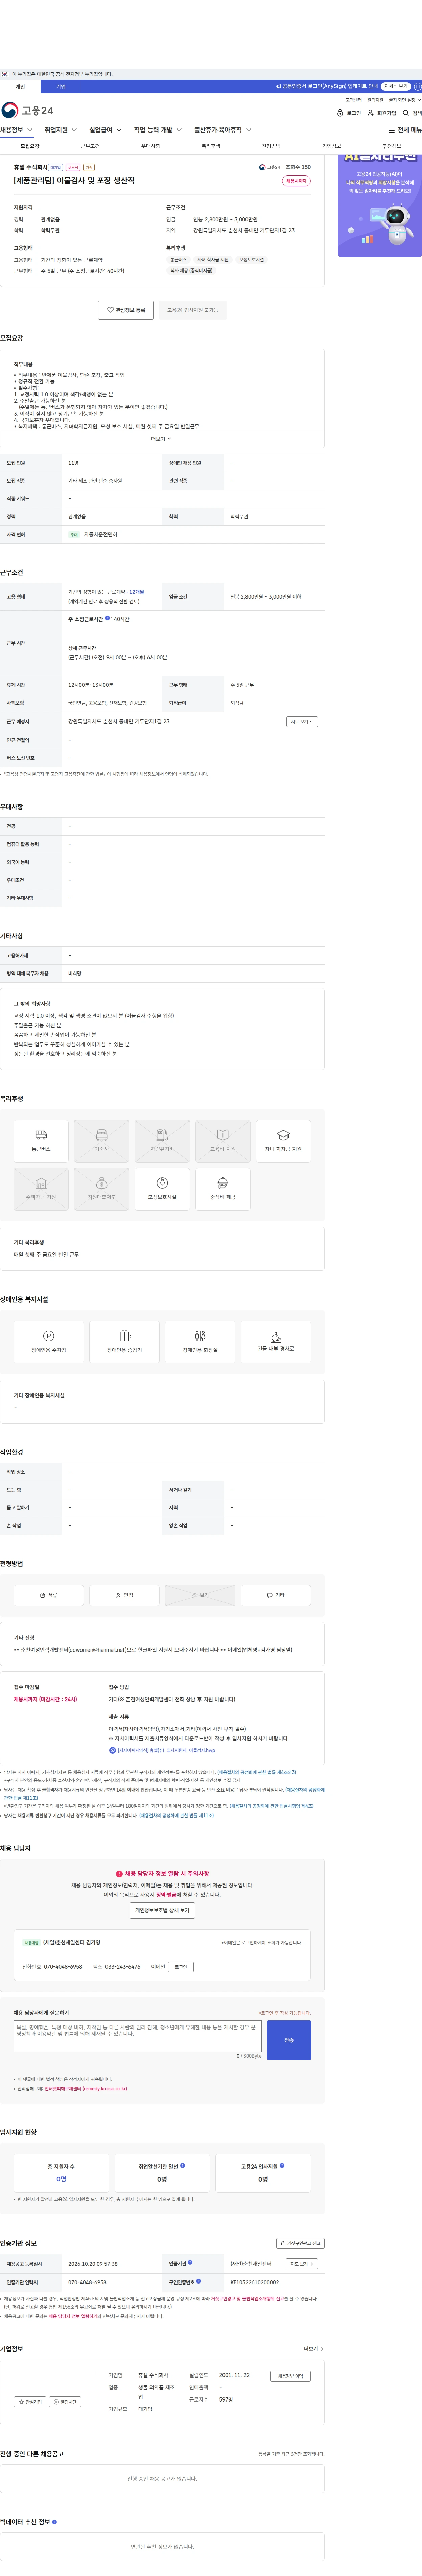Select the 면접 application method
Viewport: 422px width, 2576px height.
coord(124,1595)
